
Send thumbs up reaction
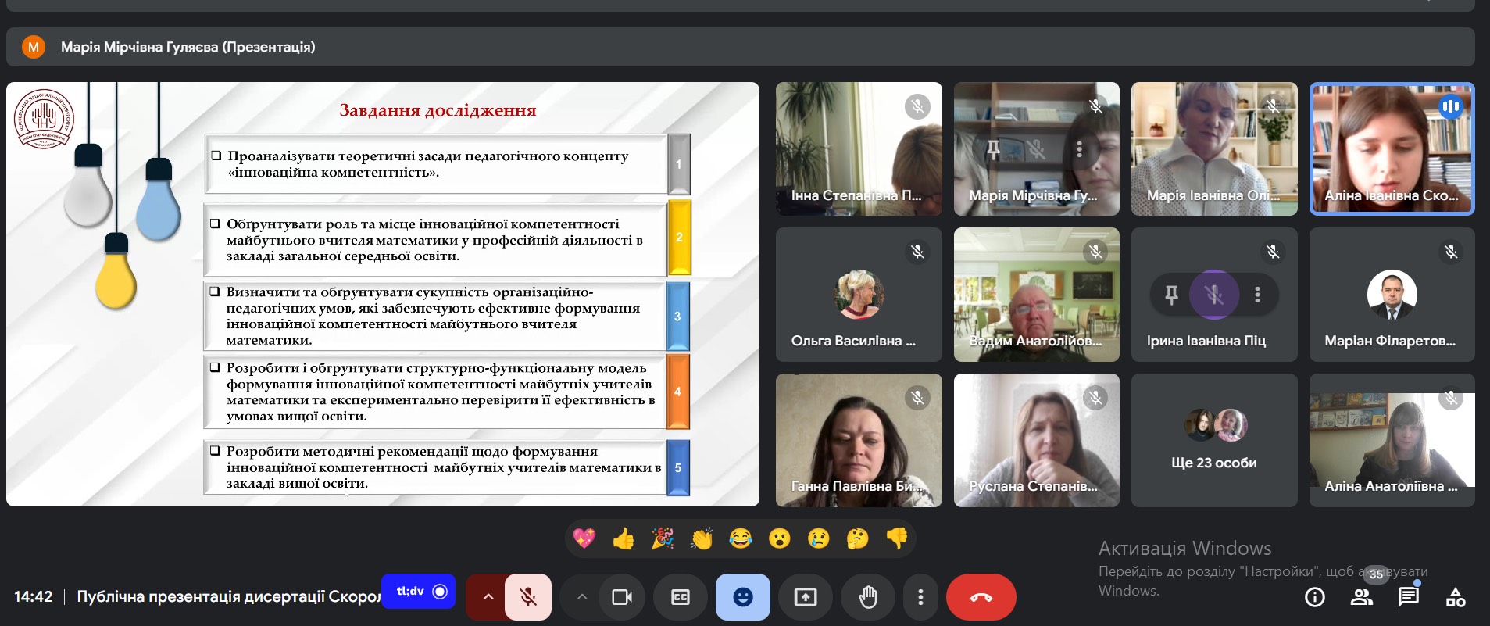(x=624, y=538)
